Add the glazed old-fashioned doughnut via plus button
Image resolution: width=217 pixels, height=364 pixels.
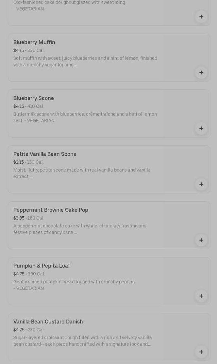[x=201, y=17]
